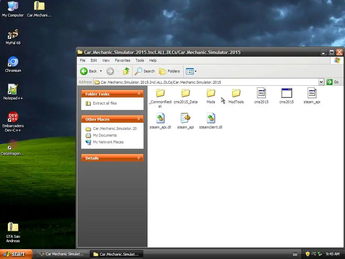
Task: Open the Edit menu
Action: pyautogui.click(x=94, y=60)
